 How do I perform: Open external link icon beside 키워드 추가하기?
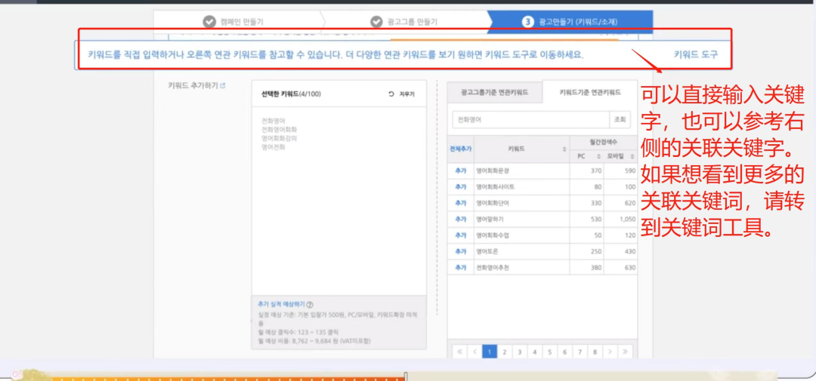click(x=223, y=85)
